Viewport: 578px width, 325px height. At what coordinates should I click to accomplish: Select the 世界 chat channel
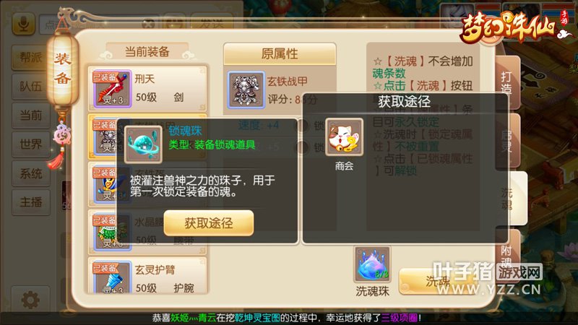pos(30,144)
